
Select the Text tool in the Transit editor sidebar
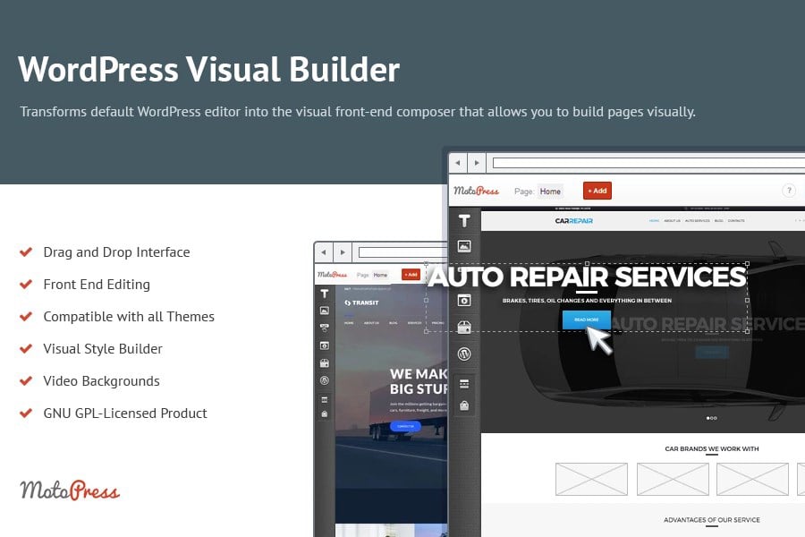point(324,294)
